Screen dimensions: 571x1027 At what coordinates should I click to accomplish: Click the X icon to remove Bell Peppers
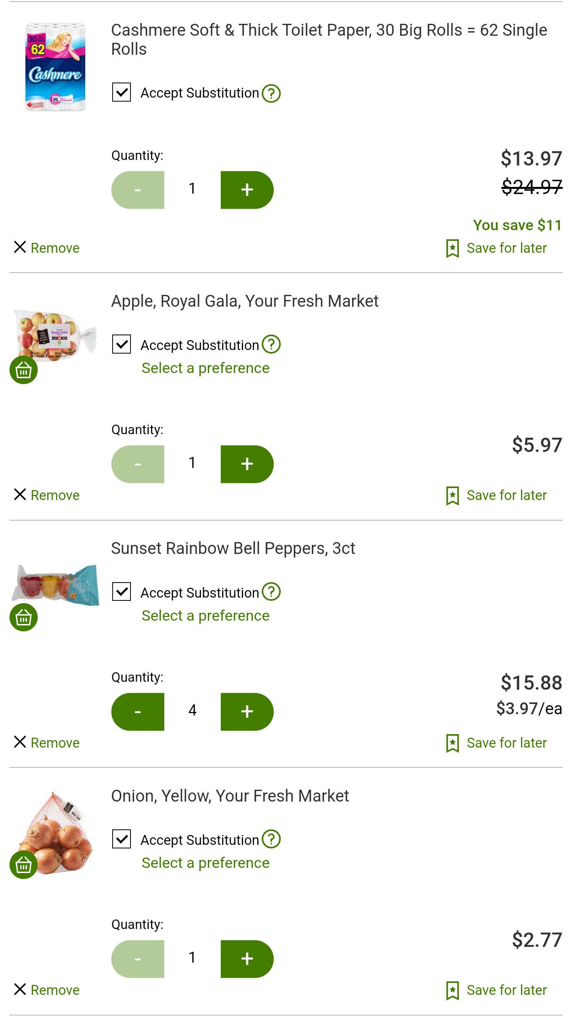click(20, 742)
